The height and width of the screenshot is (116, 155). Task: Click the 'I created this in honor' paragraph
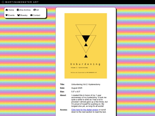click(x=89, y=101)
